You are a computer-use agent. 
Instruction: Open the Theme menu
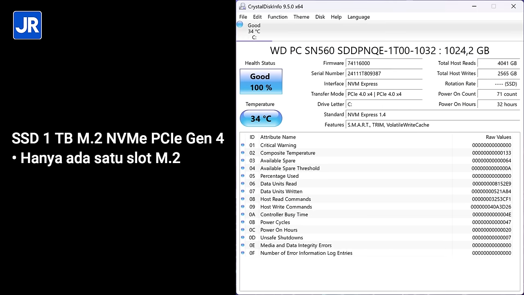click(x=301, y=17)
